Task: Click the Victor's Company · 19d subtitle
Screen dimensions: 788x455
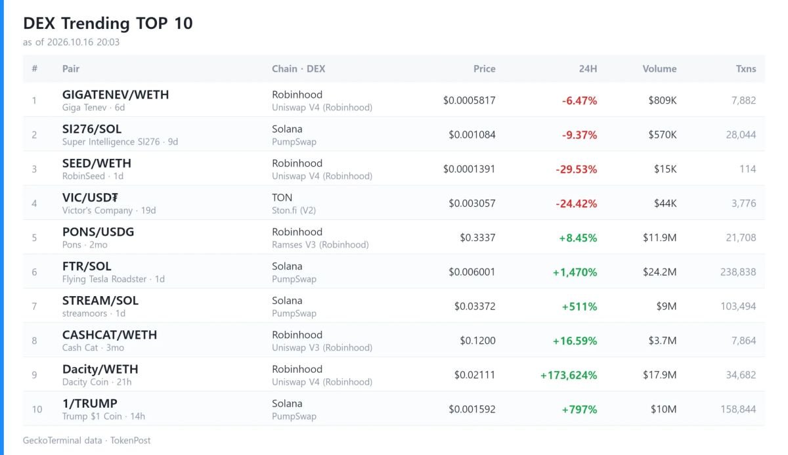Action: (109, 210)
